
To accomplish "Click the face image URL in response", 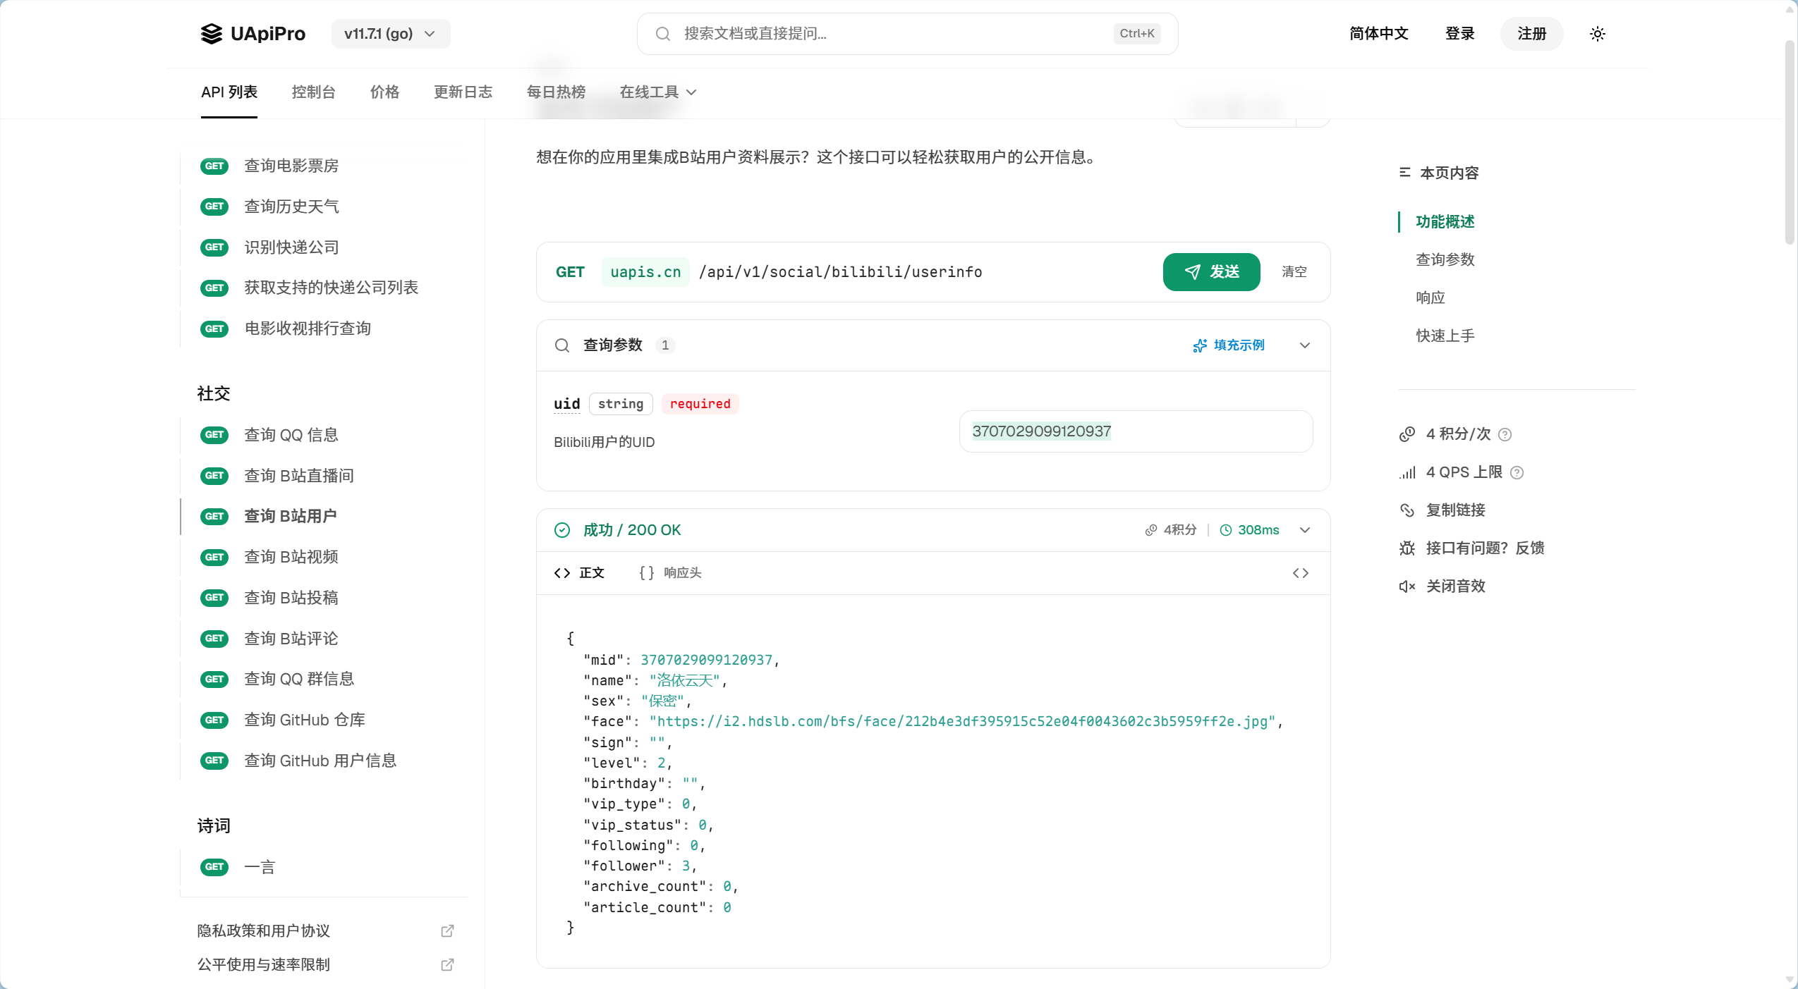I will (x=962, y=722).
